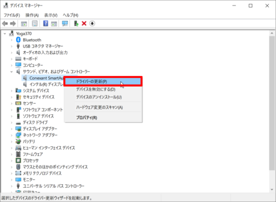The height and width of the screenshot is (202, 276).
Task: Click the マウスとそのほかのポインティング デバイス mouse icon
Action: (x=18, y=167)
